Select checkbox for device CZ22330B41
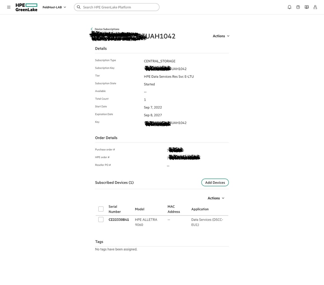Viewport: 324px width, 285px height. click(101, 220)
